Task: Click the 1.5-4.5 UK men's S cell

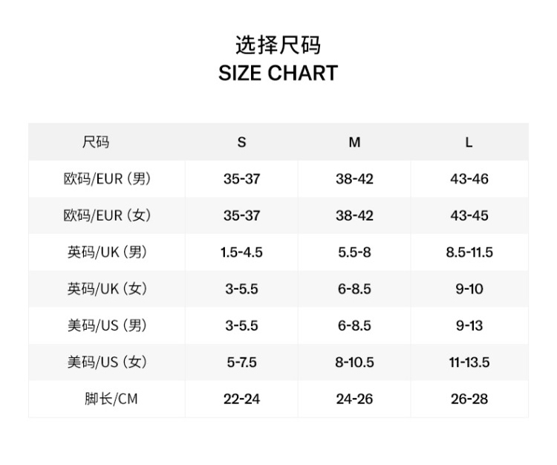Action: click(x=241, y=252)
